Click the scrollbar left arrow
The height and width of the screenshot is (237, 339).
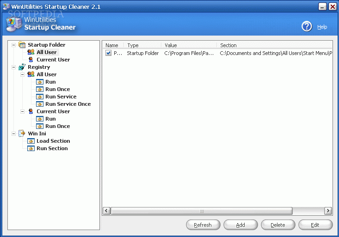point(106,211)
